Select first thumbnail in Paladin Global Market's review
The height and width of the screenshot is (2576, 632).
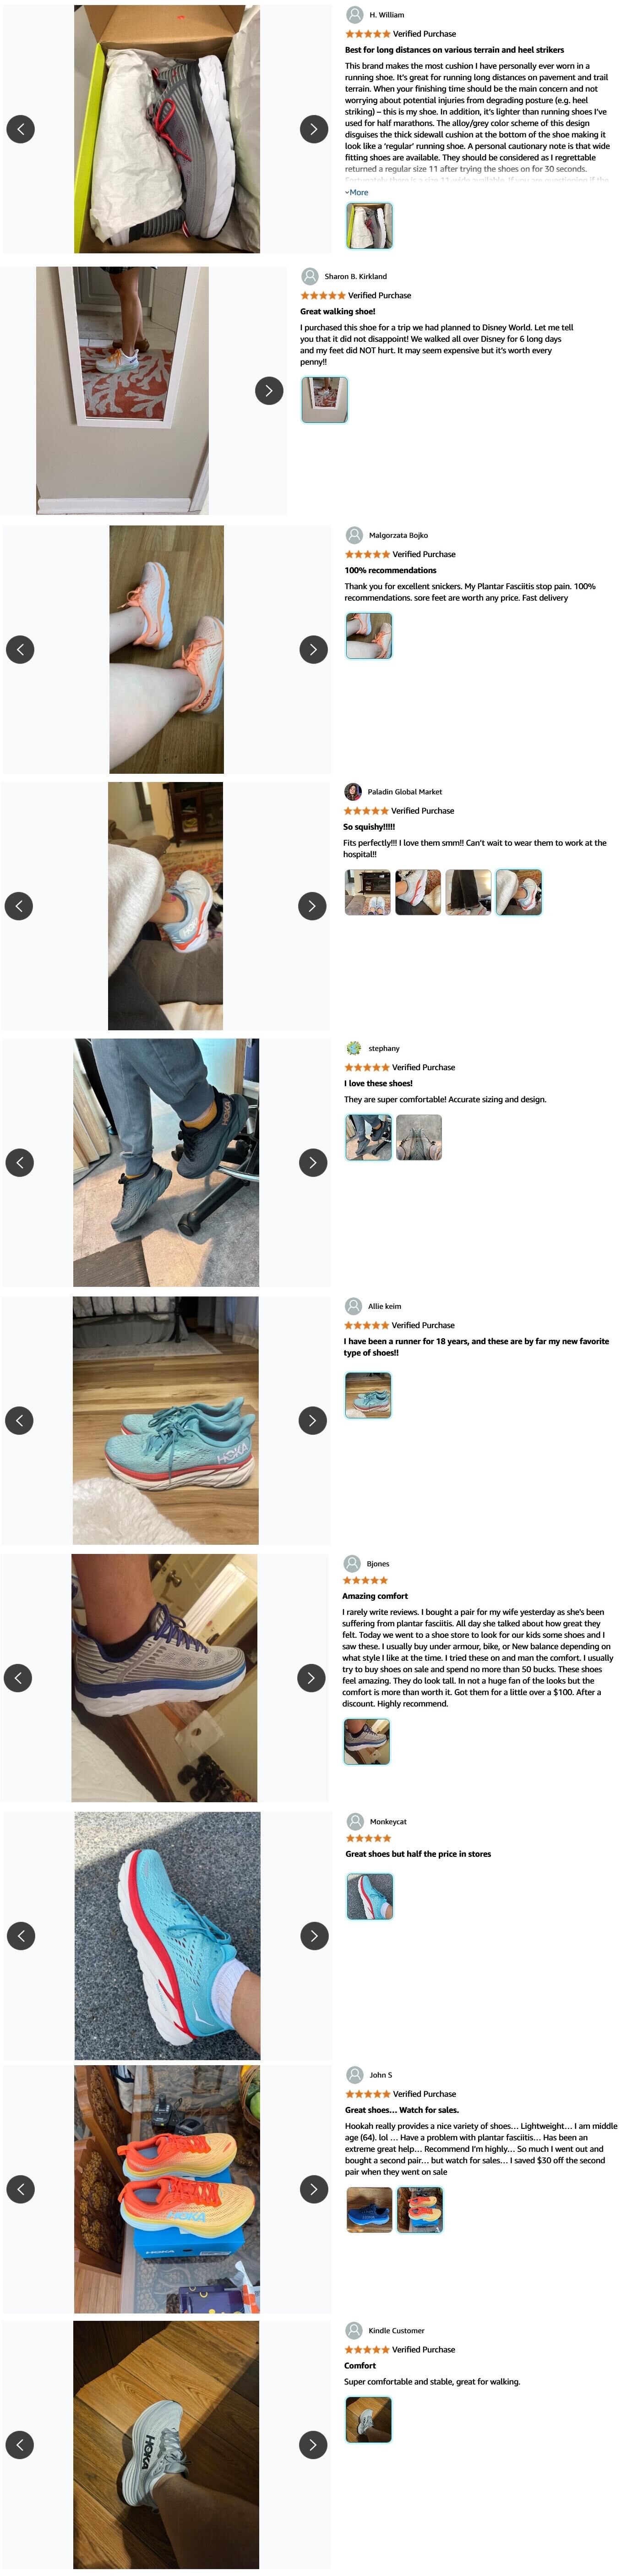click(367, 892)
